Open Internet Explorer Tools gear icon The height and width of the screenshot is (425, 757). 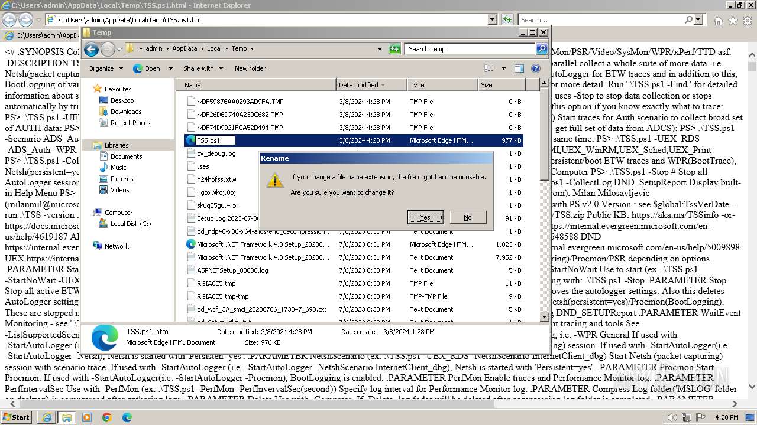[747, 21]
